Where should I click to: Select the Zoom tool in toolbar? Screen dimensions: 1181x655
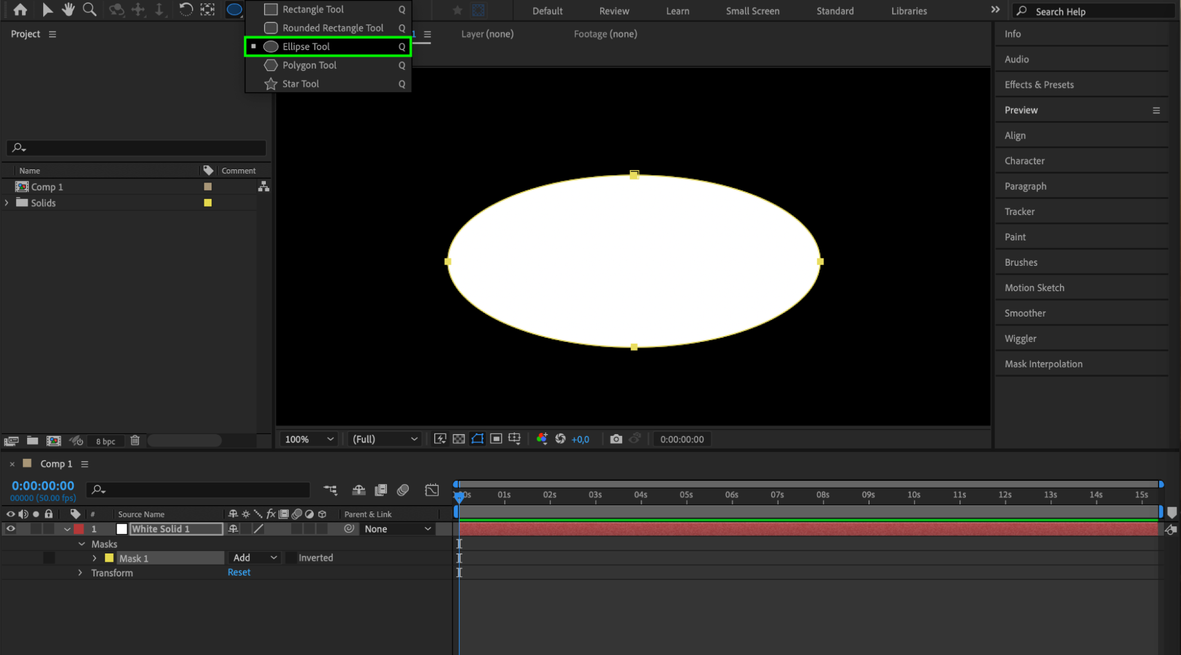(89, 9)
